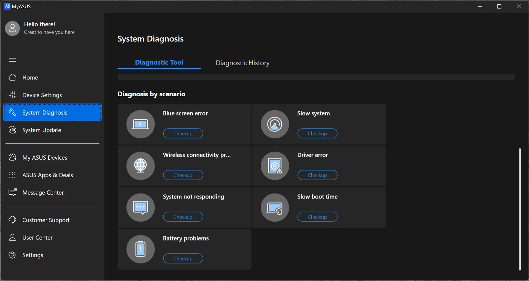This screenshot has height=281, width=529.
Task: Click the System Diagnosis wrench icon
Action: tap(12, 112)
